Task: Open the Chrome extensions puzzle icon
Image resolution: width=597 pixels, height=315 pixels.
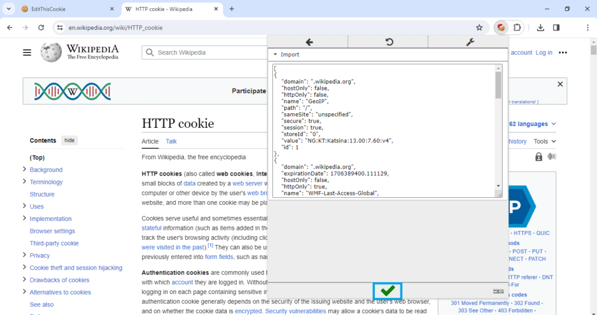Action: 517,27
